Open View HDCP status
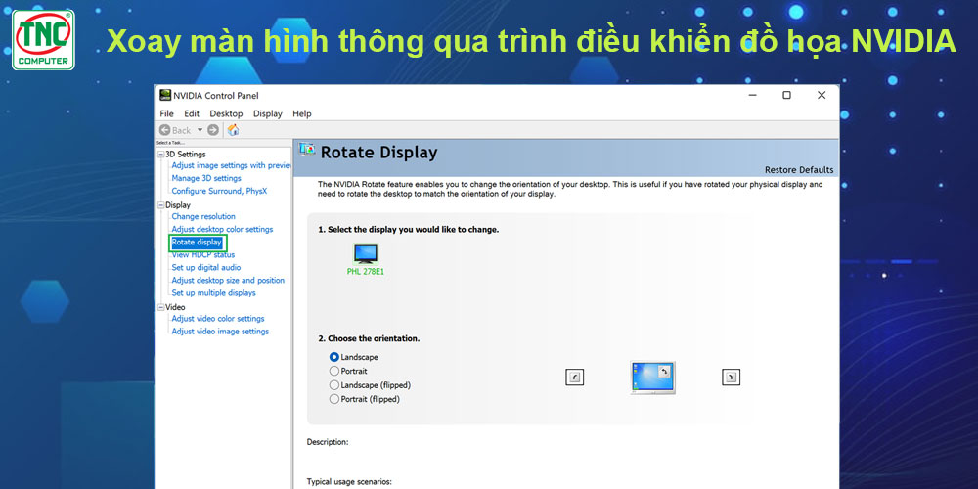This screenshot has width=978, height=489. (203, 254)
